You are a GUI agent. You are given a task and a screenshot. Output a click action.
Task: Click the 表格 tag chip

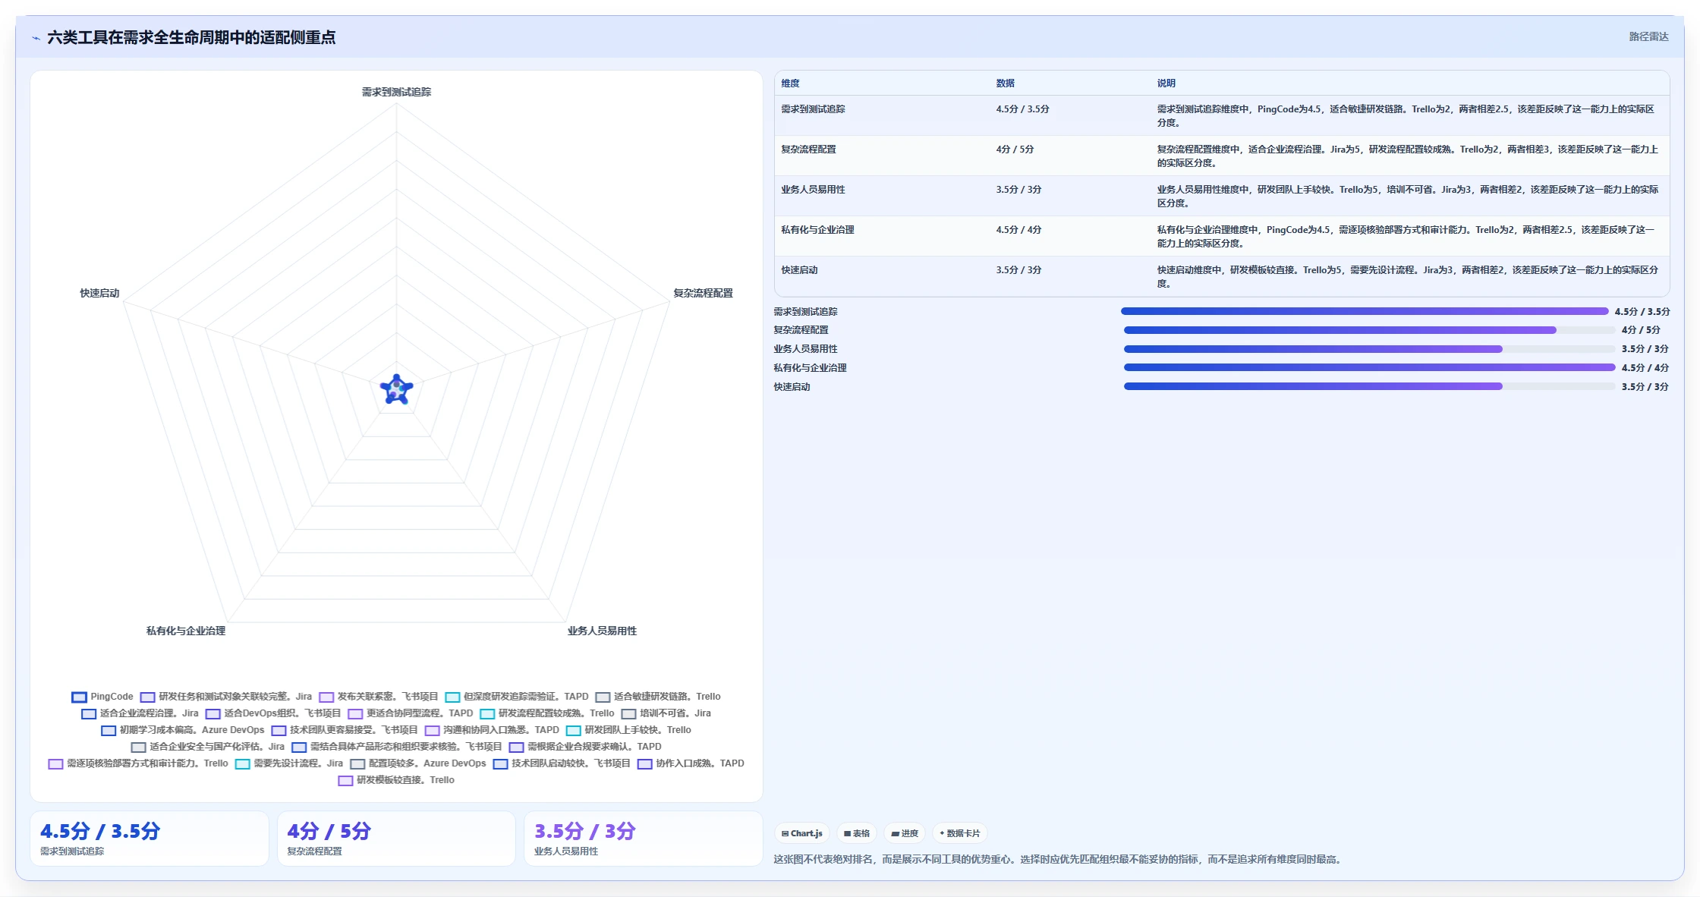tap(857, 833)
